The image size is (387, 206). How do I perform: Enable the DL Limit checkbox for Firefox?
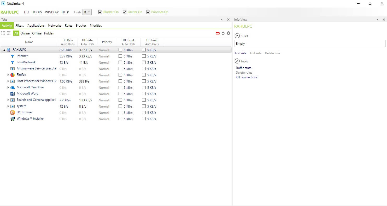tap(120, 75)
